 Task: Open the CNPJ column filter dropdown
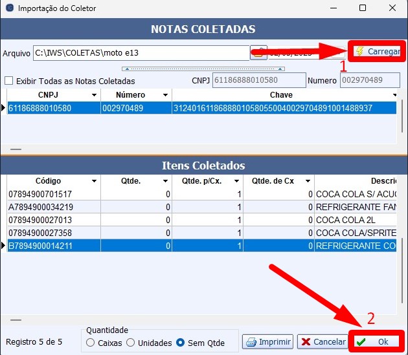(x=94, y=96)
